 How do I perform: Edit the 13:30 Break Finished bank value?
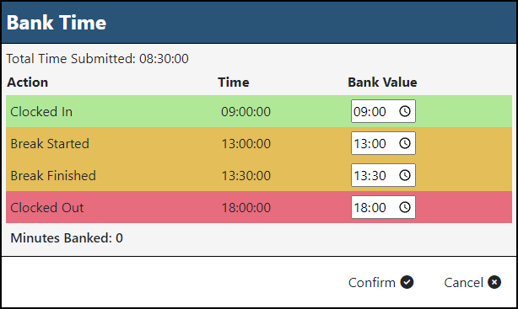pyautogui.click(x=383, y=175)
